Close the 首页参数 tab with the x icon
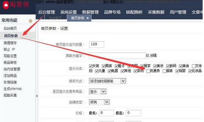The image size is (204, 122). coord(88,18)
